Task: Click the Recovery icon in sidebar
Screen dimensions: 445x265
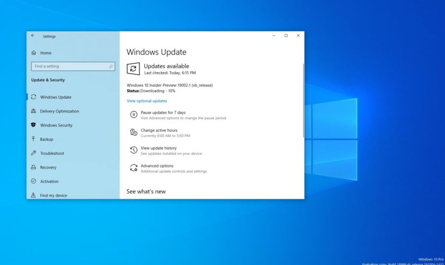Action: (x=33, y=167)
